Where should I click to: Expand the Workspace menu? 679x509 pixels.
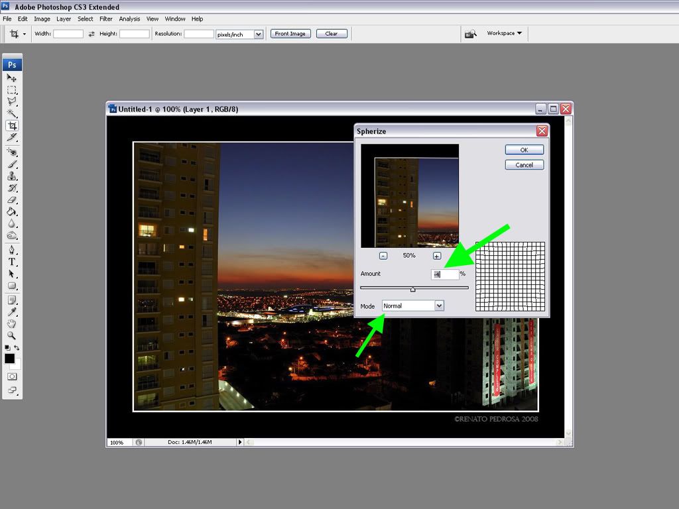click(504, 33)
